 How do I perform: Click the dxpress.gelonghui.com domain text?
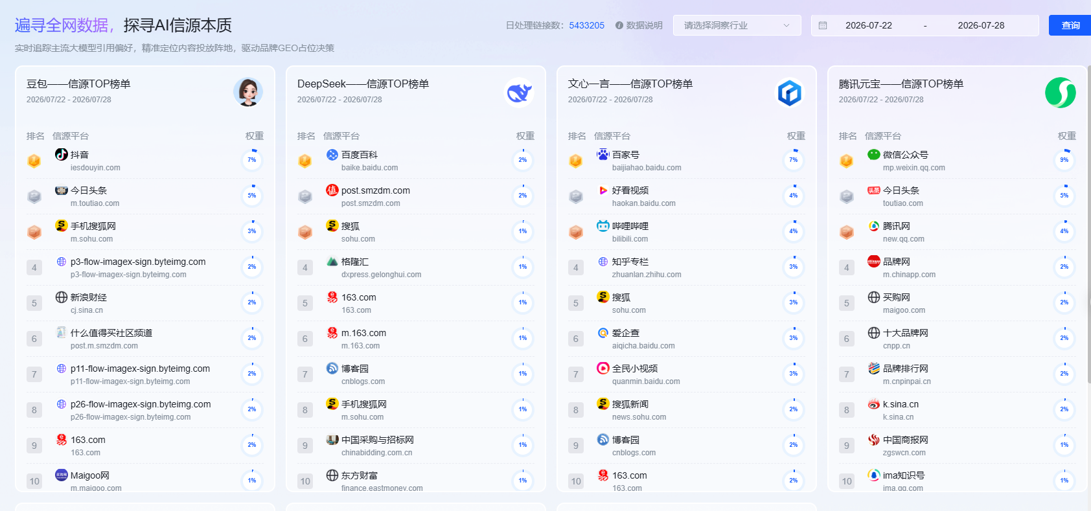pyautogui.click(x=382, y=275)
